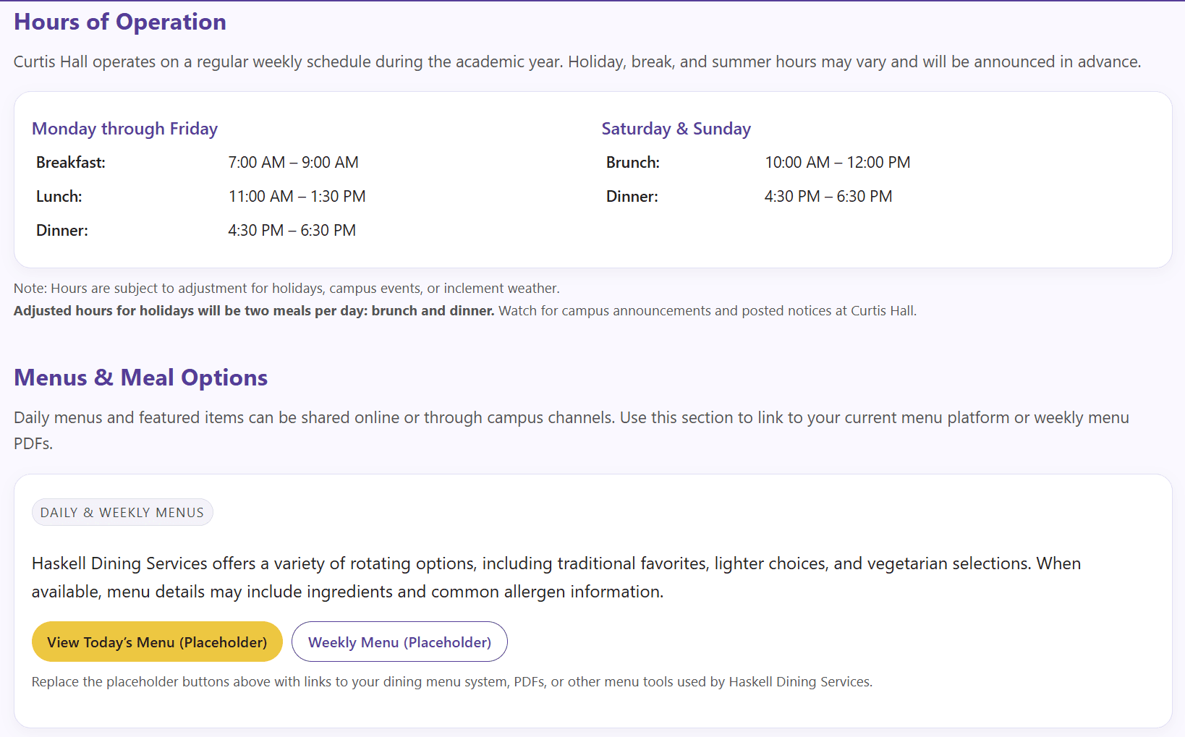Click the 'Replace the placeholder buttons' note
The image size is (1185, 737).
click(x=451, y=682)
